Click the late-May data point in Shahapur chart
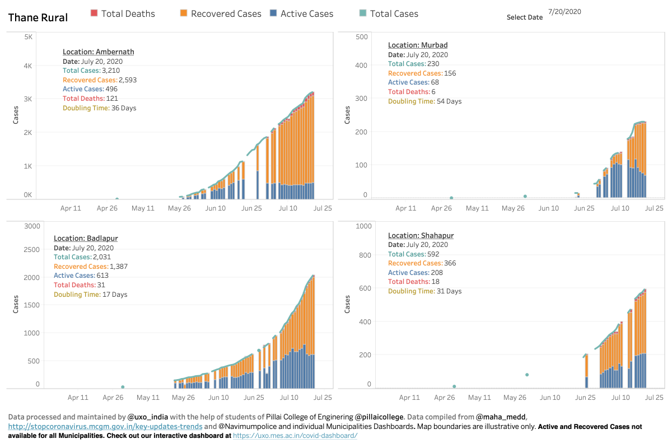The width and height of the screenshot is (672, 448). click(x=527, y=375)
